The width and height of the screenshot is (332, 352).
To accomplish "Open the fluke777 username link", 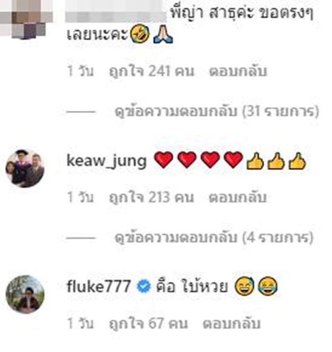I will pos(99,286).
